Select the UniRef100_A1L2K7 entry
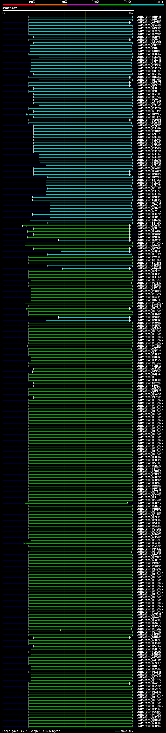Image resolution: width=166 pixels, height=733 pixels. pyautogui.click(x=149, y=77)
